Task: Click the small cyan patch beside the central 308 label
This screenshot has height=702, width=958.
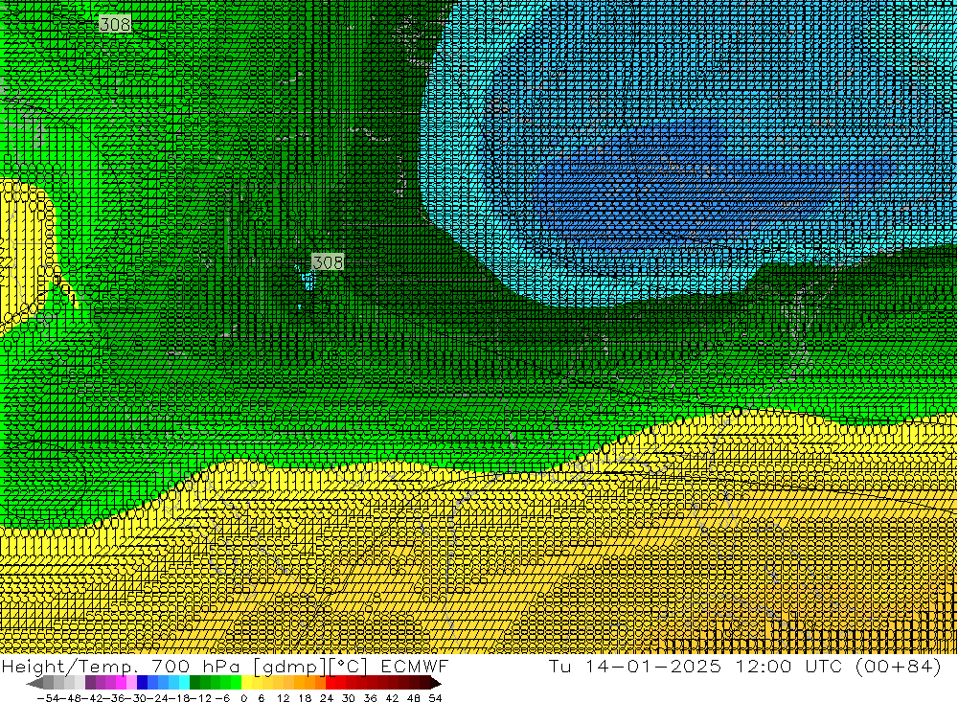Action: (x=308, y=280)
